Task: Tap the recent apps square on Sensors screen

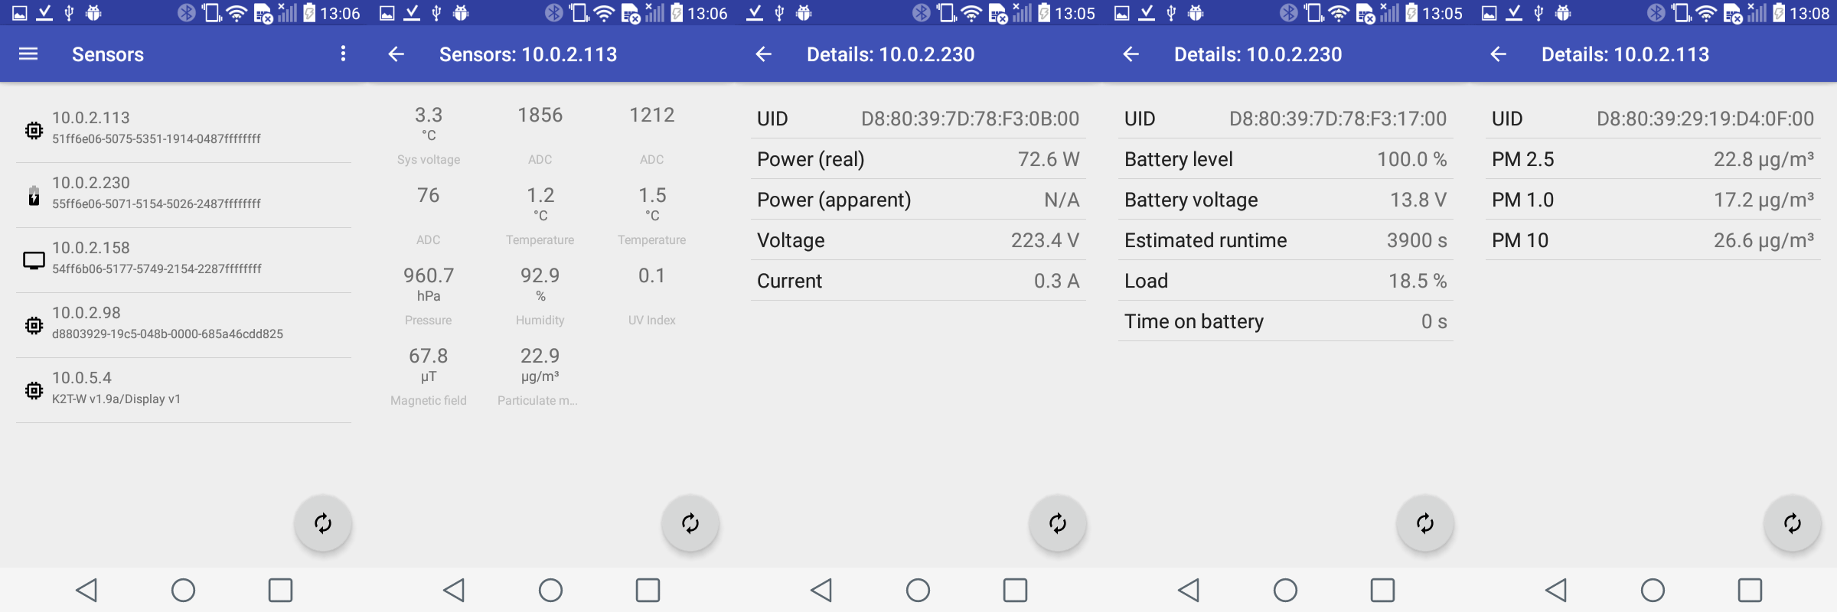Action: click(x=280, y=590)
